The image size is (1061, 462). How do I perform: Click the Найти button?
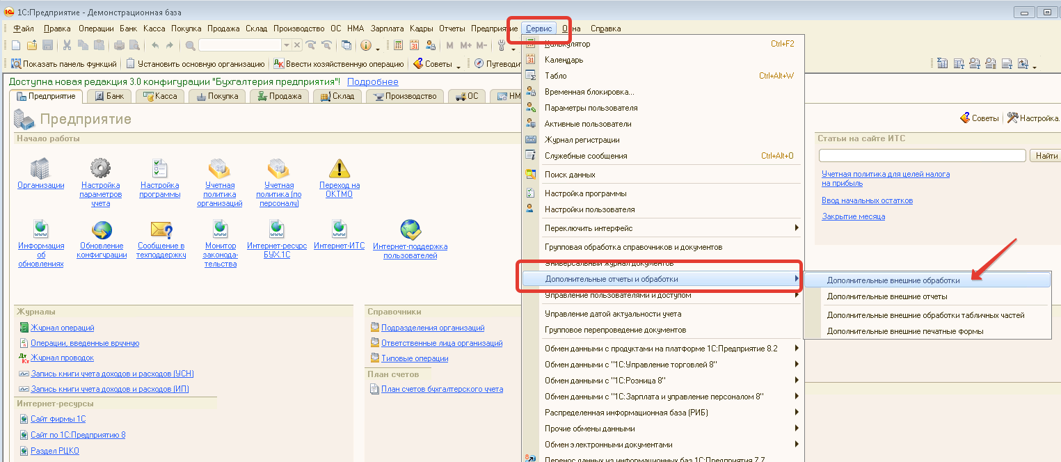[x=1046, y=156]
